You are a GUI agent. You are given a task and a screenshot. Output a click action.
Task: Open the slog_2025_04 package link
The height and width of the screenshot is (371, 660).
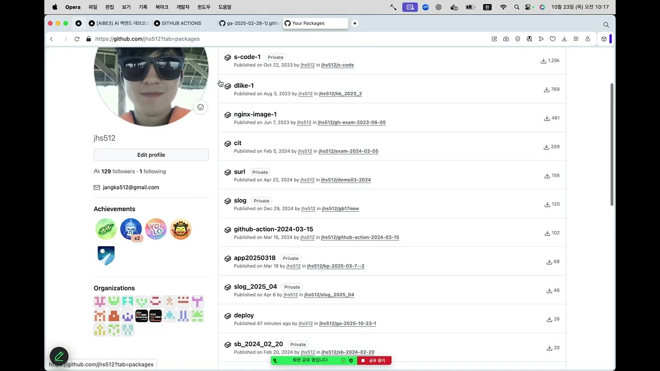[255, 286]
